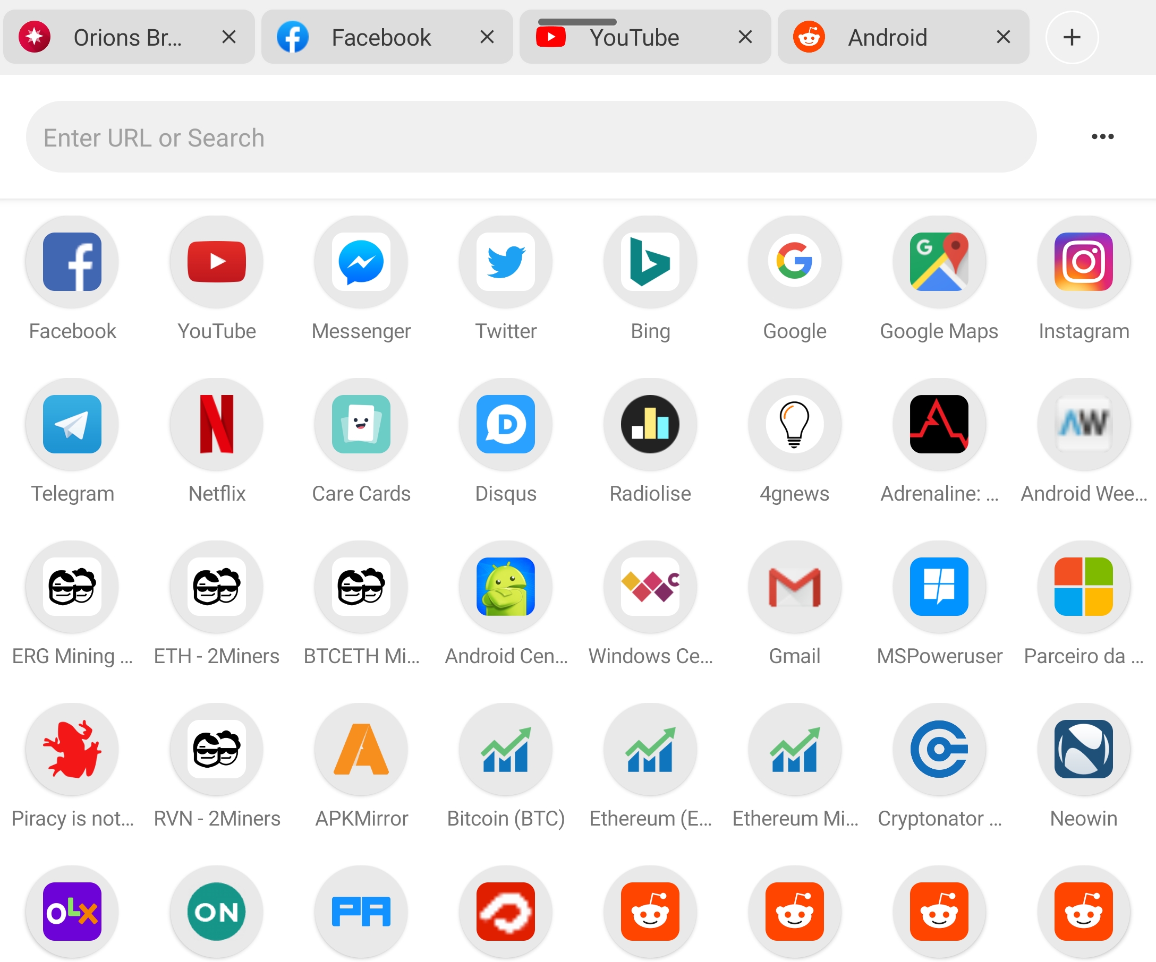The image size is (1156, 962).
Task: Switch to the Orions Br... tab
Action: click(128, 37)
